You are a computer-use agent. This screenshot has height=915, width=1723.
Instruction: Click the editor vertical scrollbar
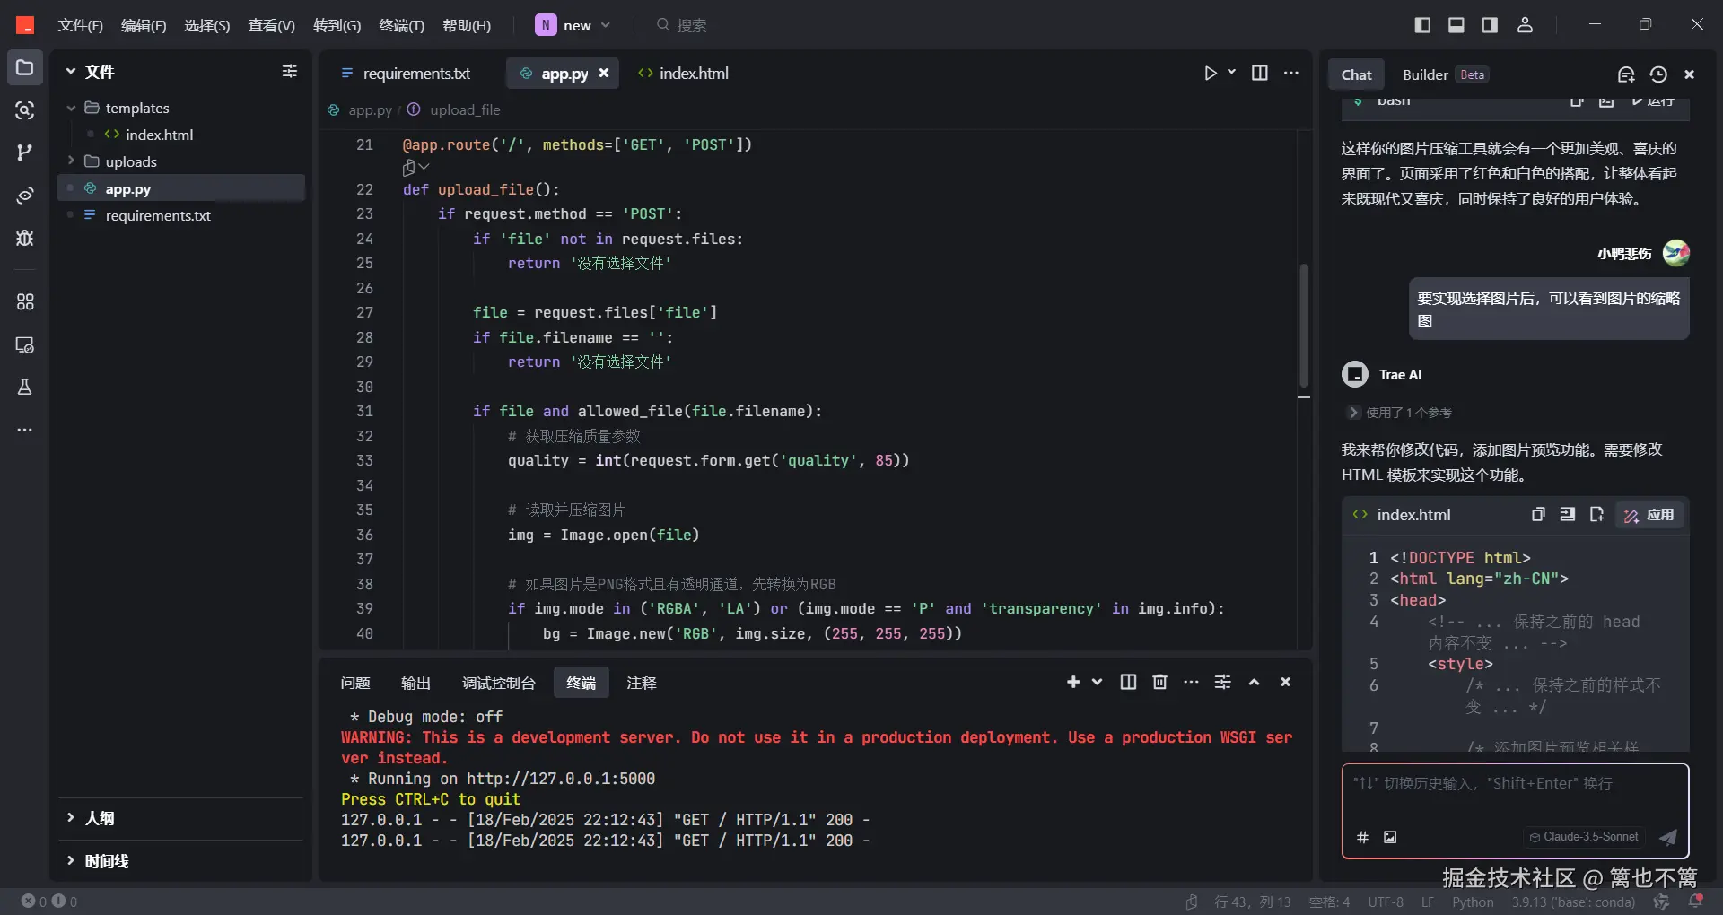(x=1304, y=326)
